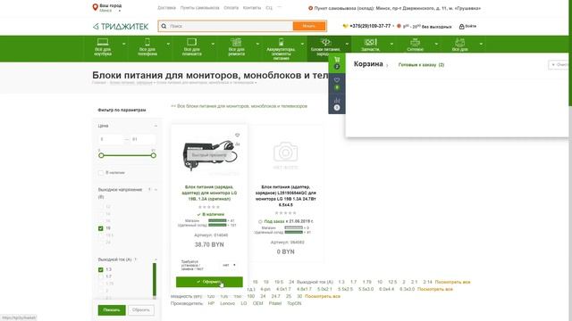
Task: Add first product to comparison icon
Action: point(237,144)
